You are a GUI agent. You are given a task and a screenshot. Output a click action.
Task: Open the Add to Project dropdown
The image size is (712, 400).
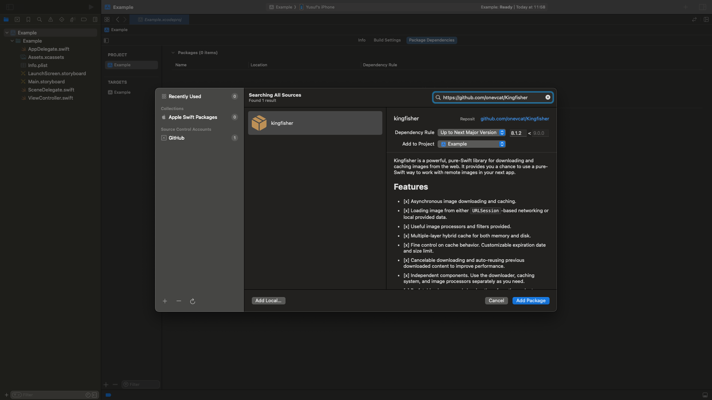coord(472,144)
